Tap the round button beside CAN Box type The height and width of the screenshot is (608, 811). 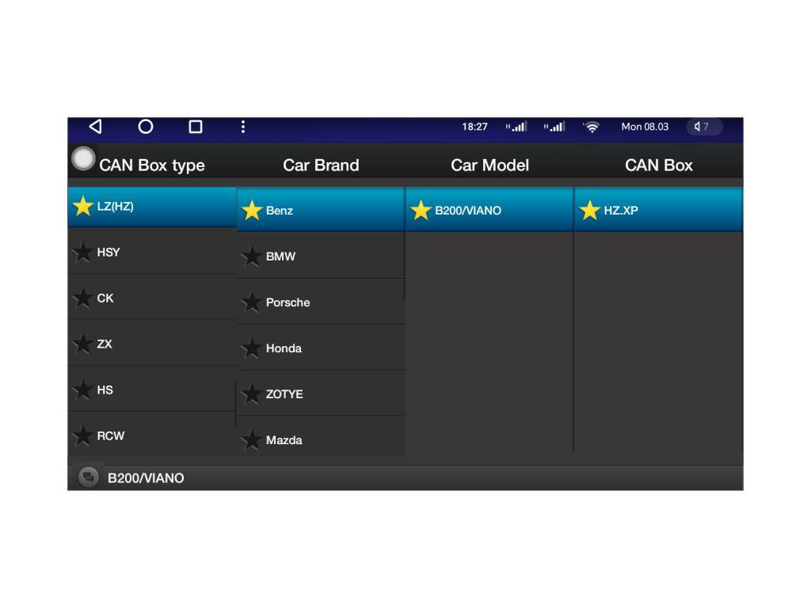(83, 158)
